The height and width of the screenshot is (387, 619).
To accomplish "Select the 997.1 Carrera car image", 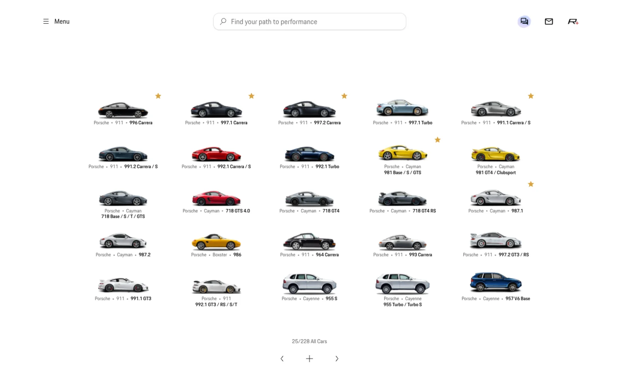I will (216, 110).
